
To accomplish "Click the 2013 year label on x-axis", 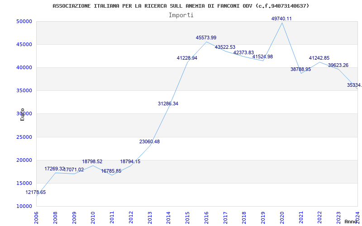I will point(150,217).
